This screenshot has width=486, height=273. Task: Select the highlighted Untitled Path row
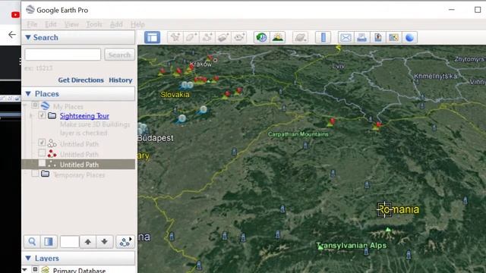click(x=78, y=165)
